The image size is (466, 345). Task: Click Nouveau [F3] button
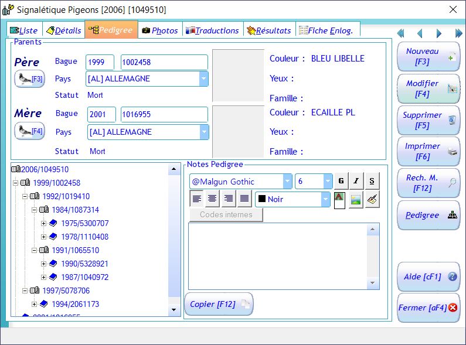point(428,56)
